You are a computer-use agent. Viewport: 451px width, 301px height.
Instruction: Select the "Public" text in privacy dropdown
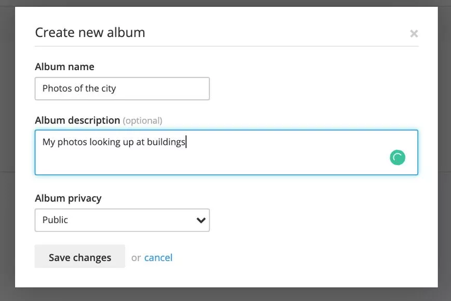point(55,220)
